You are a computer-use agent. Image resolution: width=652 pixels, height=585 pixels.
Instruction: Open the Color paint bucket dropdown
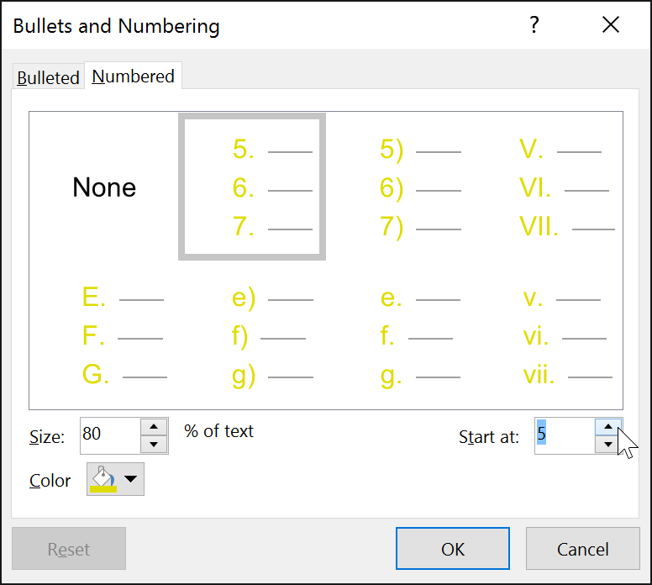(x=115, y=479)
